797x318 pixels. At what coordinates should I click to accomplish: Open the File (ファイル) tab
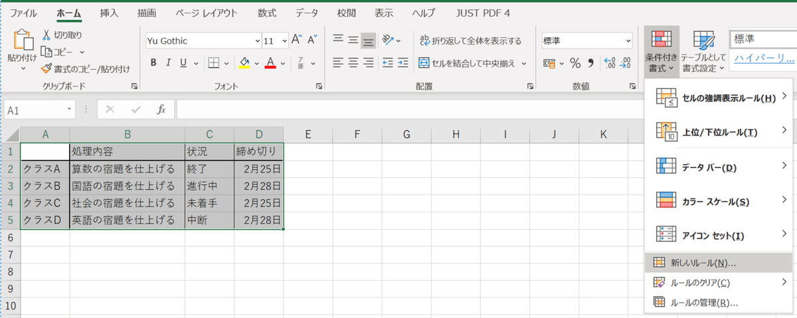(x=24, y=13)
